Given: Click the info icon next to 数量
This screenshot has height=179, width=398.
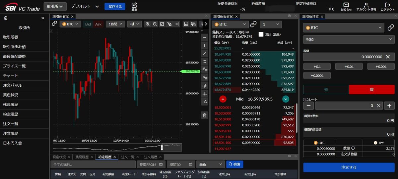Looking at the screenshot, I should click(353, 148).
